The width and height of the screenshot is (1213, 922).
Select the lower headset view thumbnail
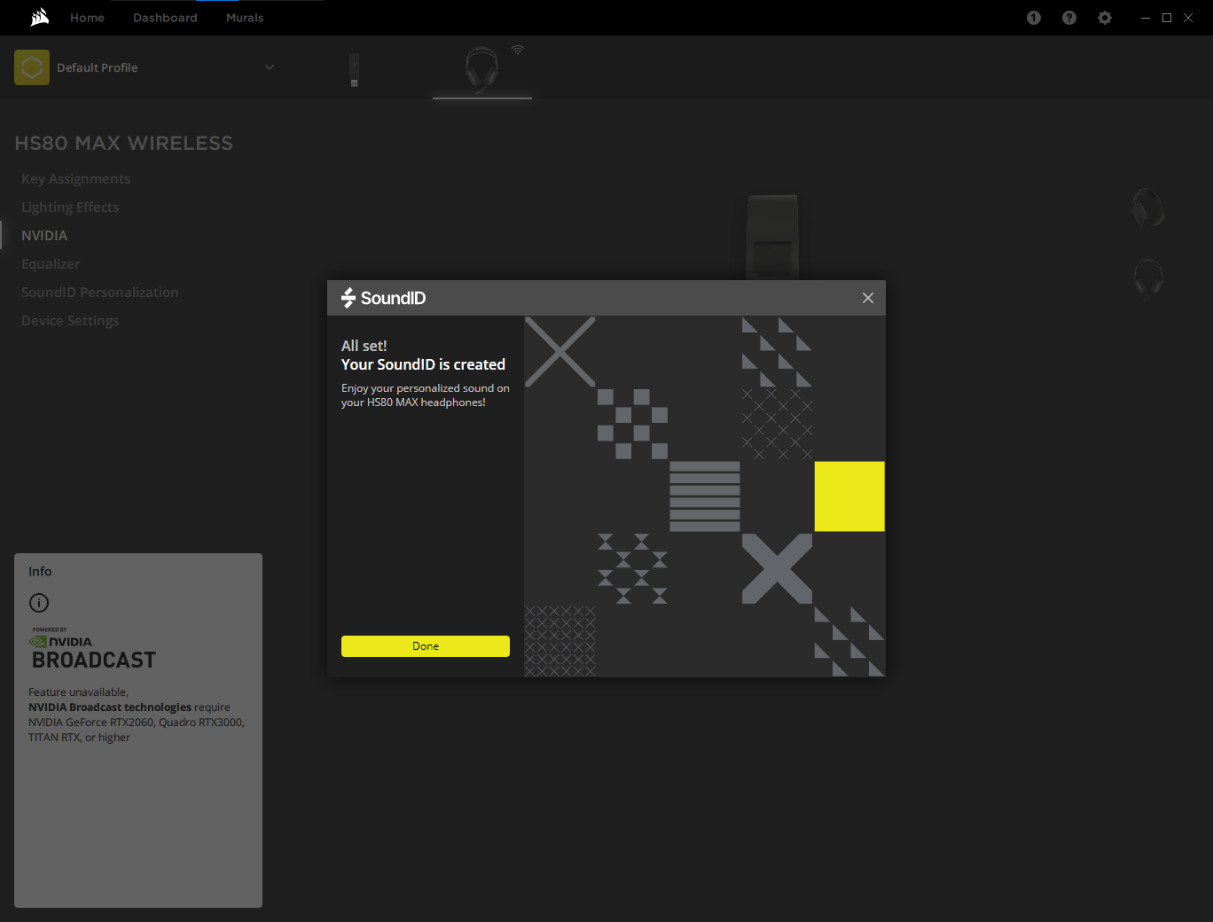(1148, 278)
